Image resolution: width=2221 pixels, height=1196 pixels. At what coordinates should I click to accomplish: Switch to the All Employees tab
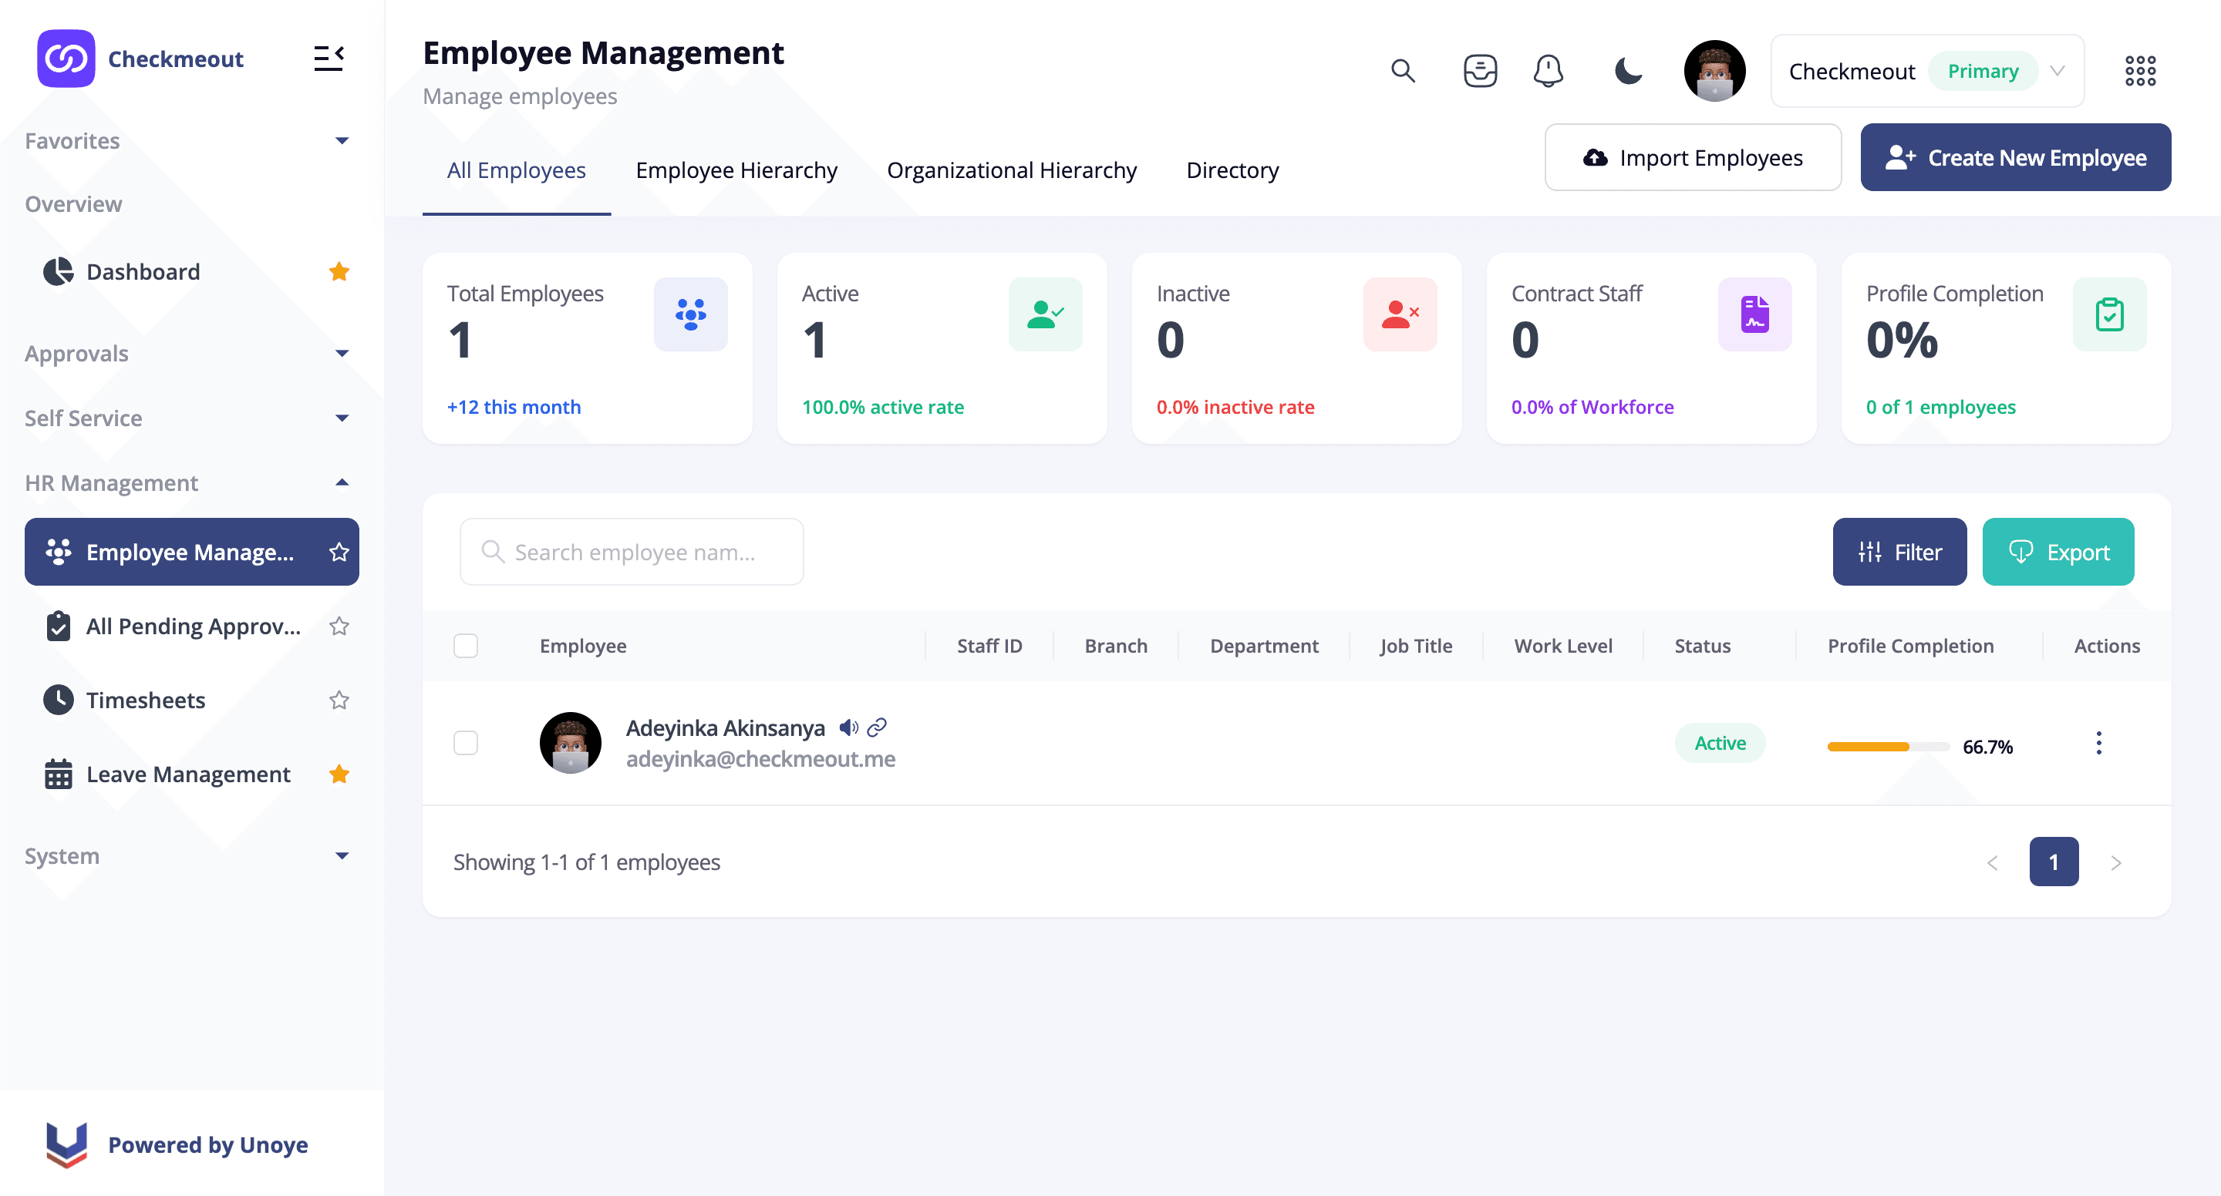(517, 170)
